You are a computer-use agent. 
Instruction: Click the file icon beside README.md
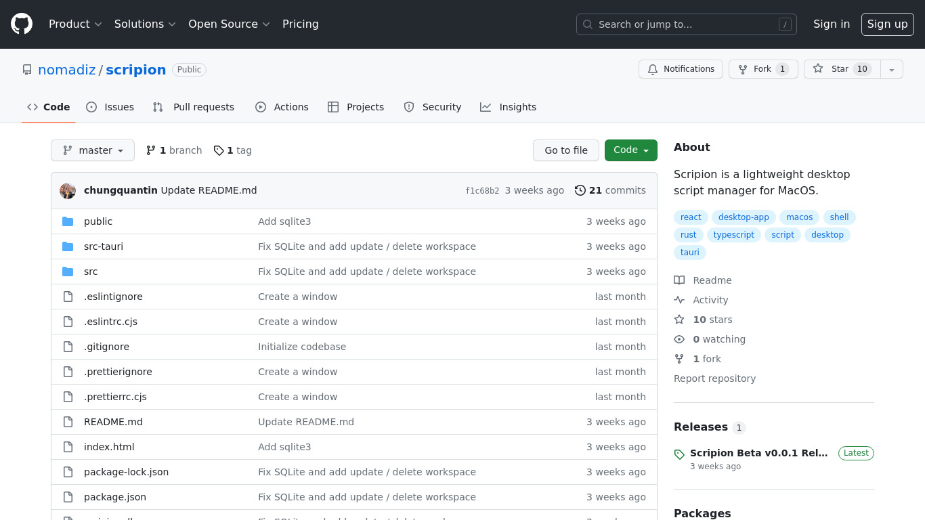click(68, 422)
